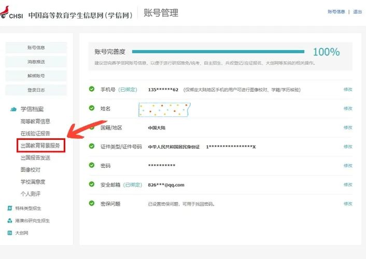Open 出国报告发送 menu item
366x259 pixels.
click(35, 158)
